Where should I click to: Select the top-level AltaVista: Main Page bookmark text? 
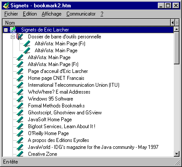point(49,57)
